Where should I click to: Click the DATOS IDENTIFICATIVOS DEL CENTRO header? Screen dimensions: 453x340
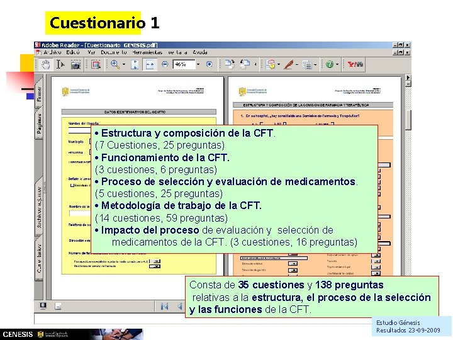tap(138, 112)
